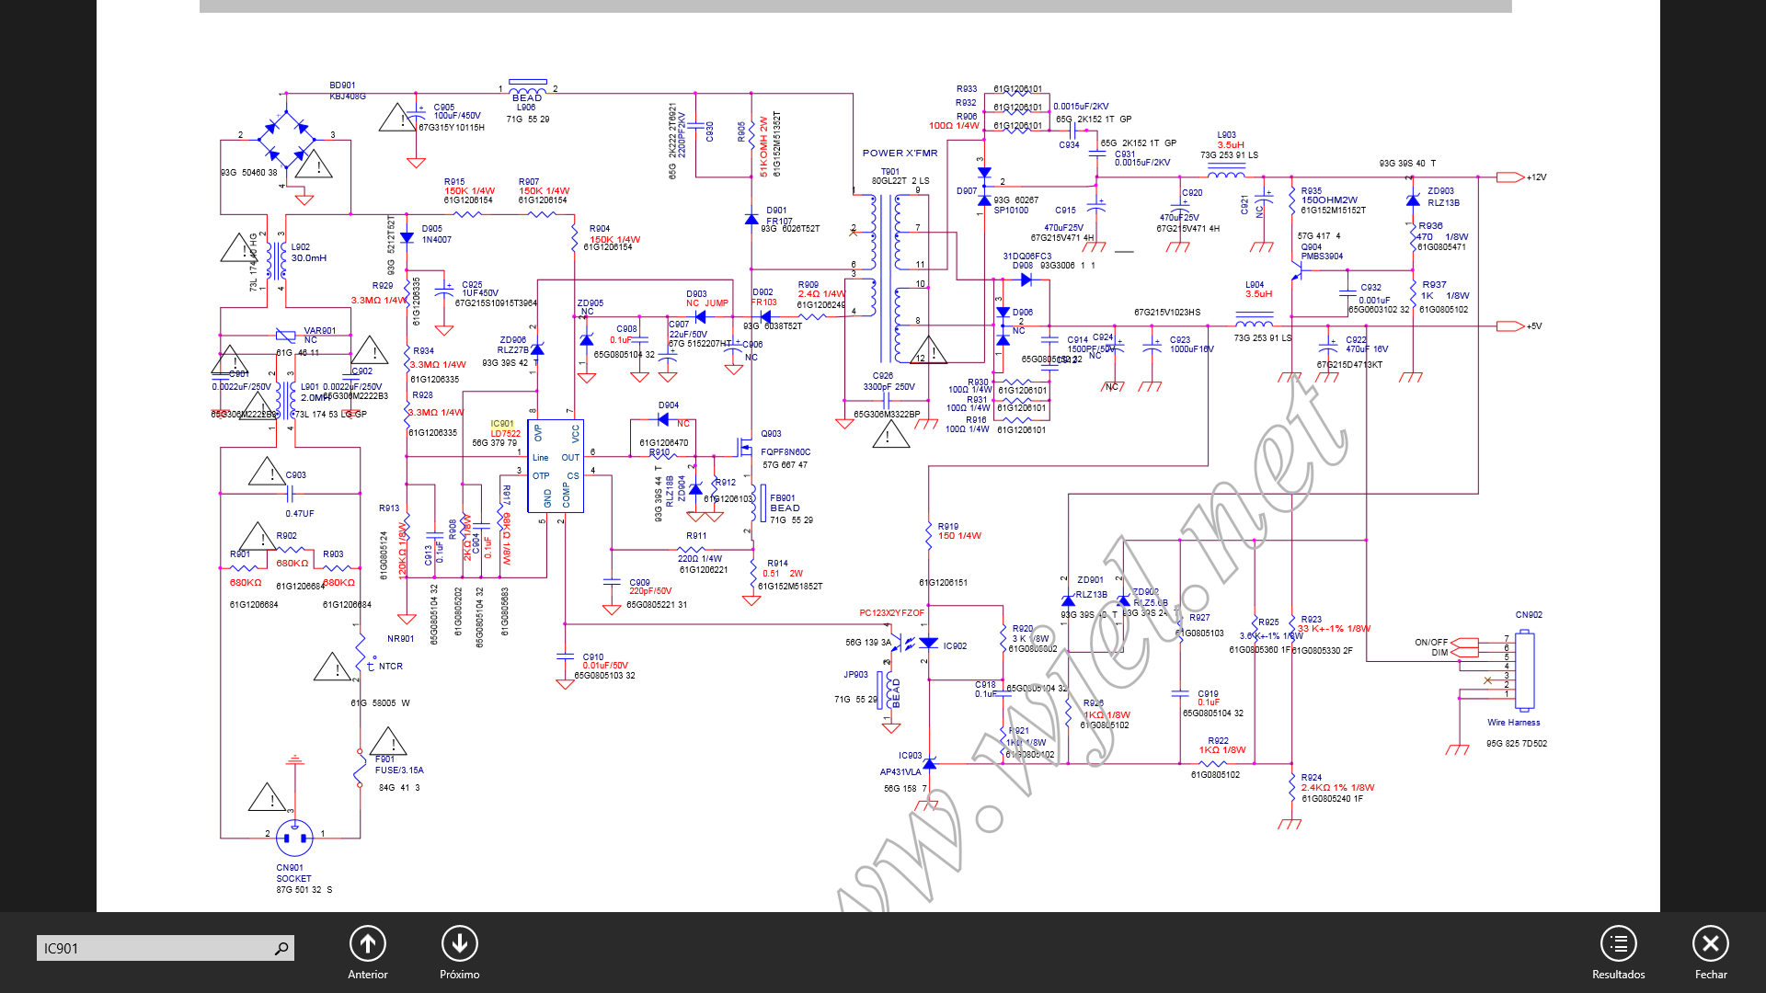The image size is (1766, 993).
Task: Click the LD7522 controller label
Action: coord(505,434)
